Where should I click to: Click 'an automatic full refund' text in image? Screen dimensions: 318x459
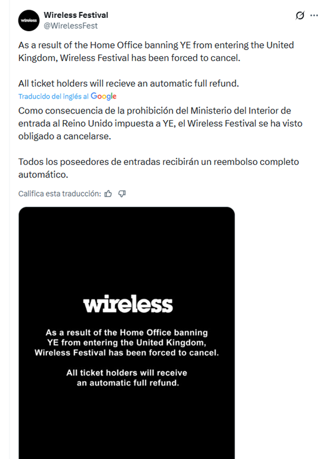128,383
